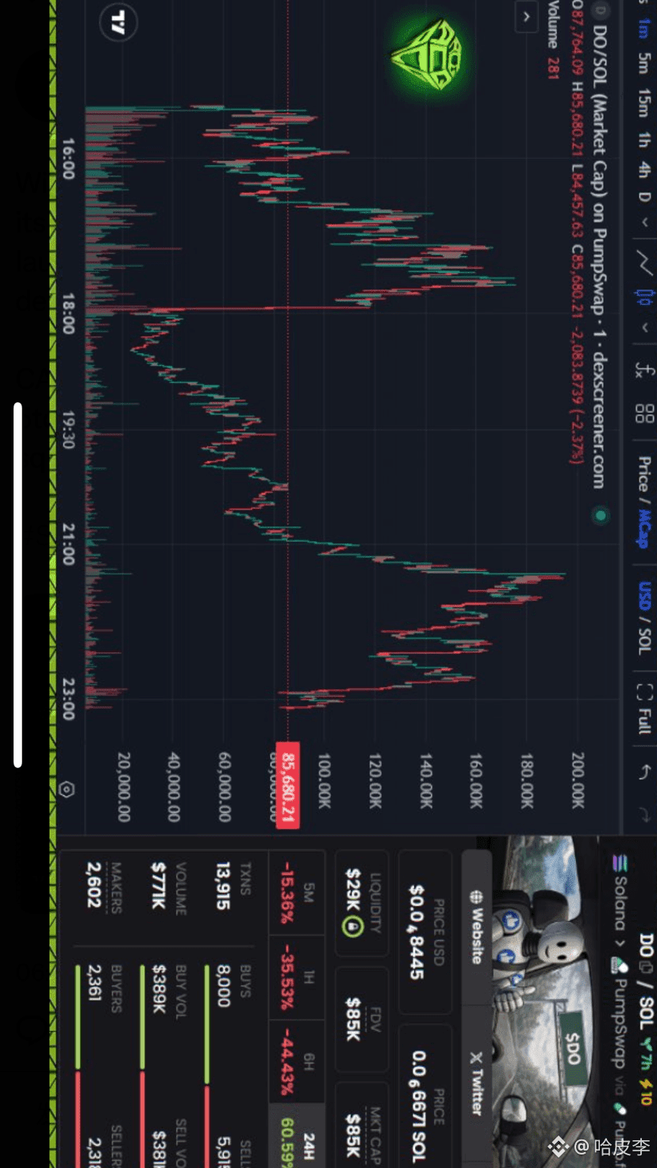Image resolution: width=657 pixels, height=1168 pixels.
Task: Click the fullscreen brackets icon
Action: point(644,692)
